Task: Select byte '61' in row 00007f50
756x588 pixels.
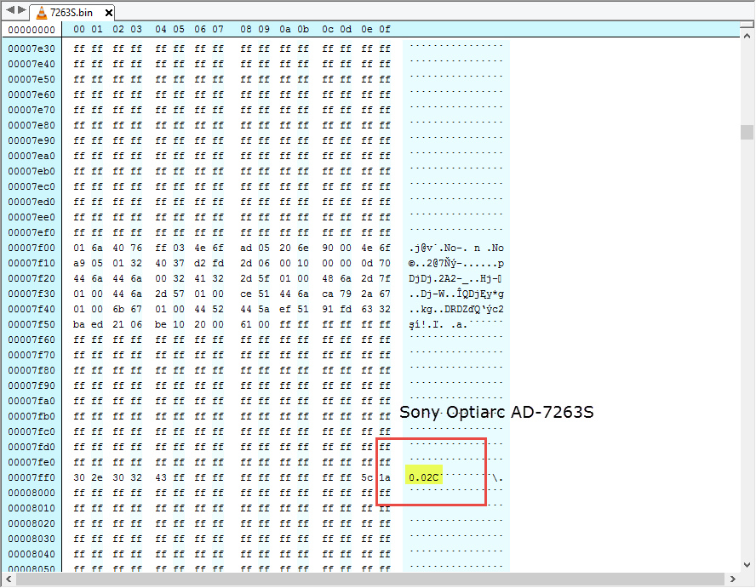Action: tap(246, 324)
